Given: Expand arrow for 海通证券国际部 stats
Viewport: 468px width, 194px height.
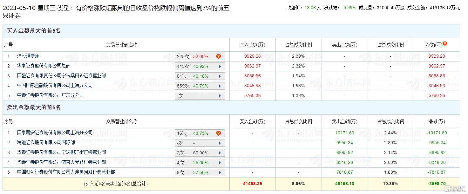Looking at the screenshot, I should [220, 143].
